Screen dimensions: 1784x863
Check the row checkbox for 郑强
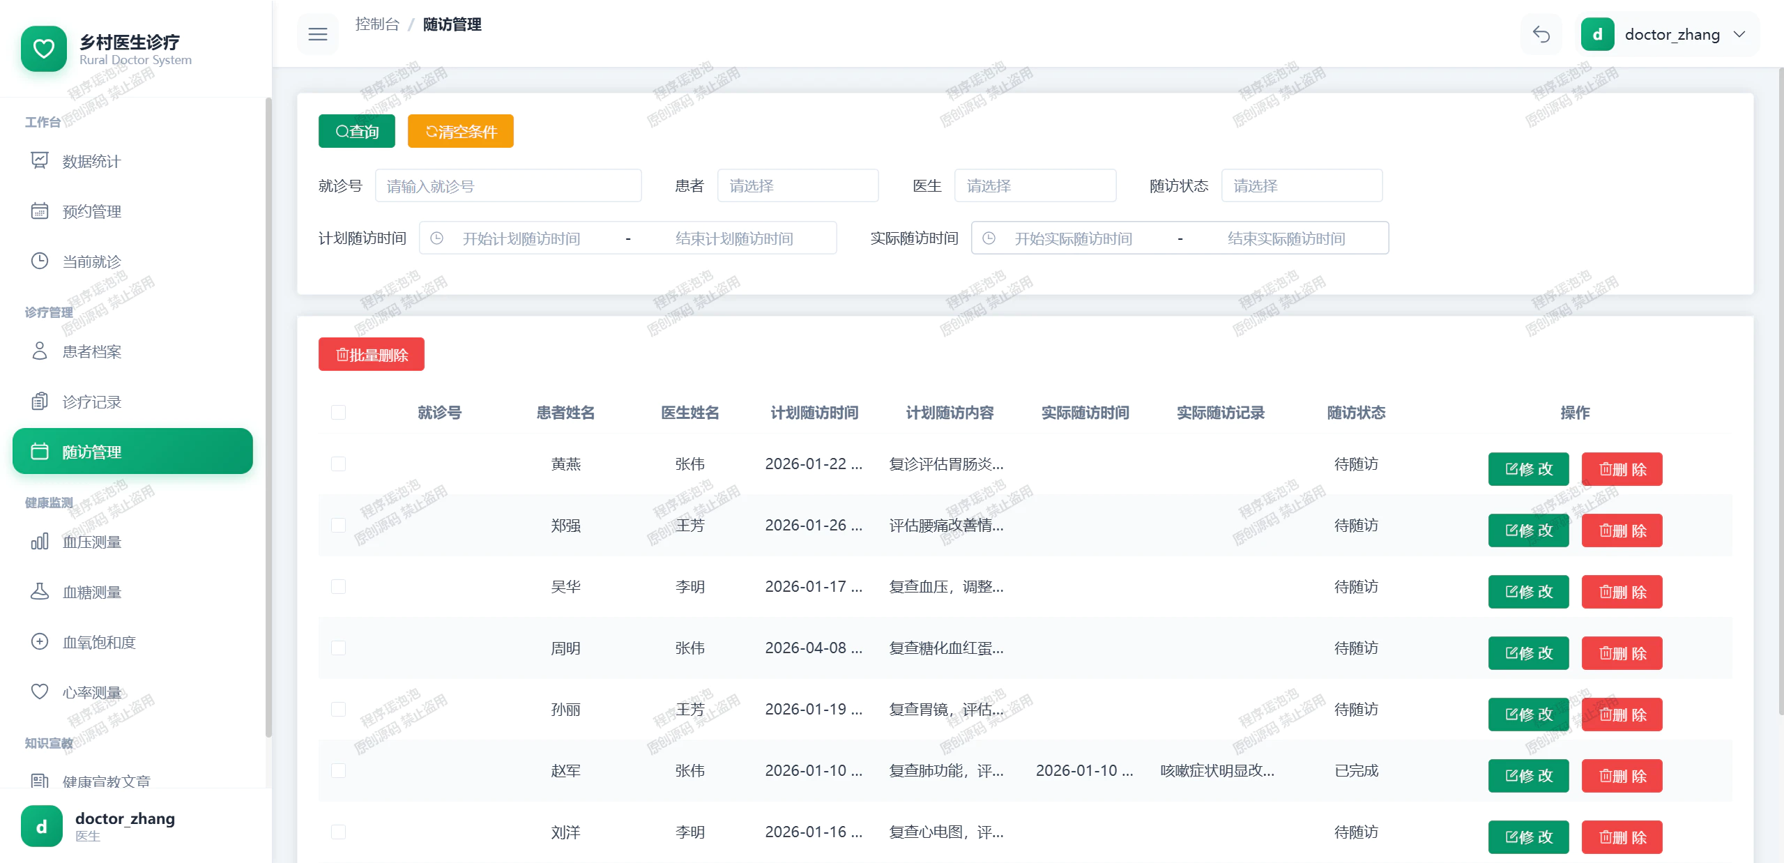[339, 526]
